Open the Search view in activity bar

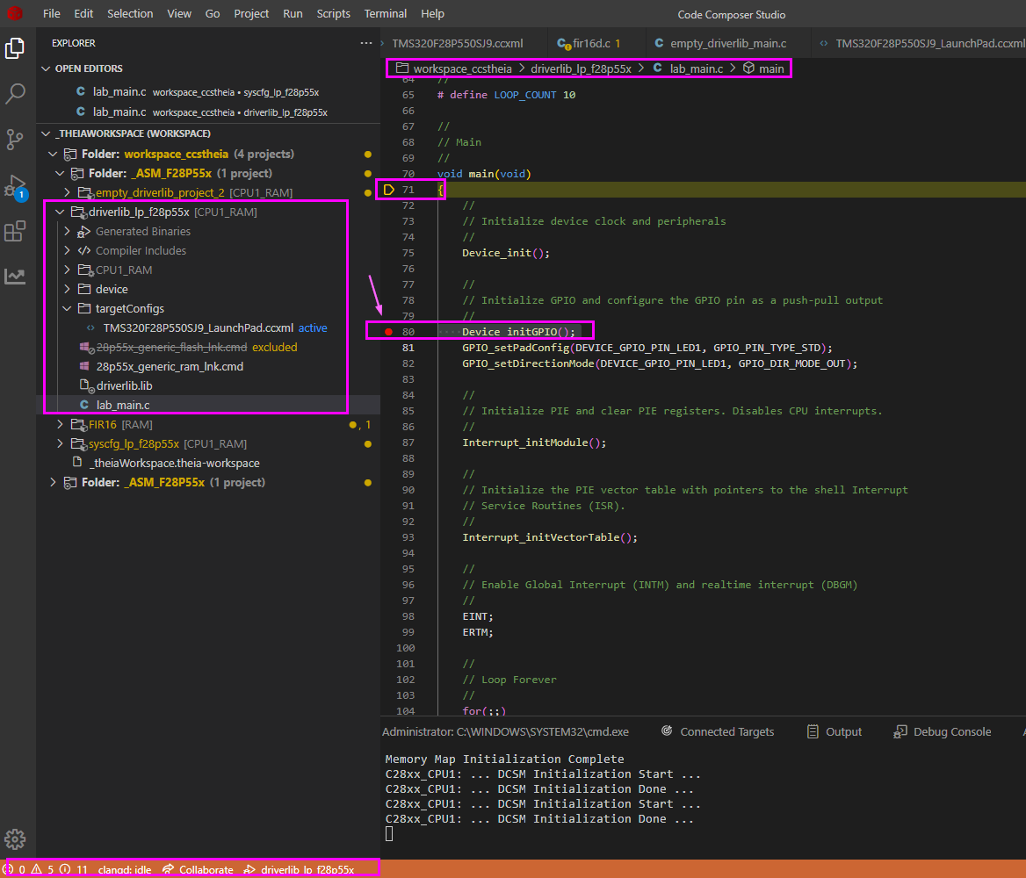point(14,94)
